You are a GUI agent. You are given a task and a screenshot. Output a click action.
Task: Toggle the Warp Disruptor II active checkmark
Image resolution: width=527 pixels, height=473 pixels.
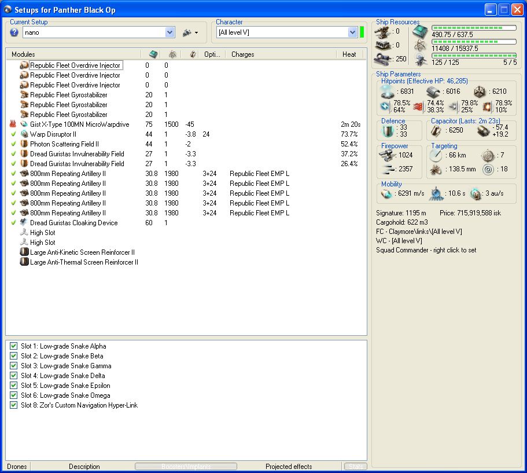[13, 134]
